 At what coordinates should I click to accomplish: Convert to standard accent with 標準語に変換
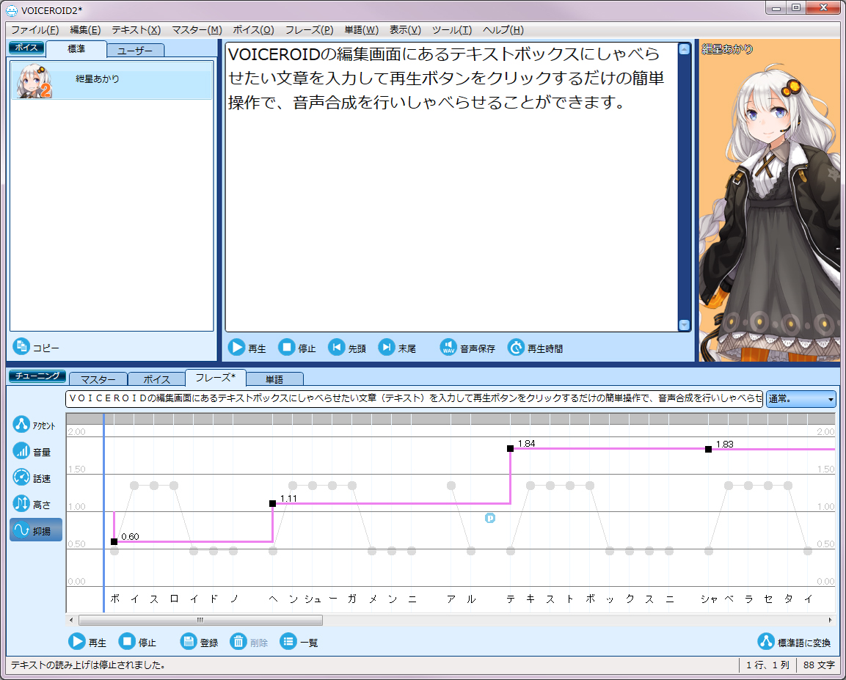click(x=794, y=642)
